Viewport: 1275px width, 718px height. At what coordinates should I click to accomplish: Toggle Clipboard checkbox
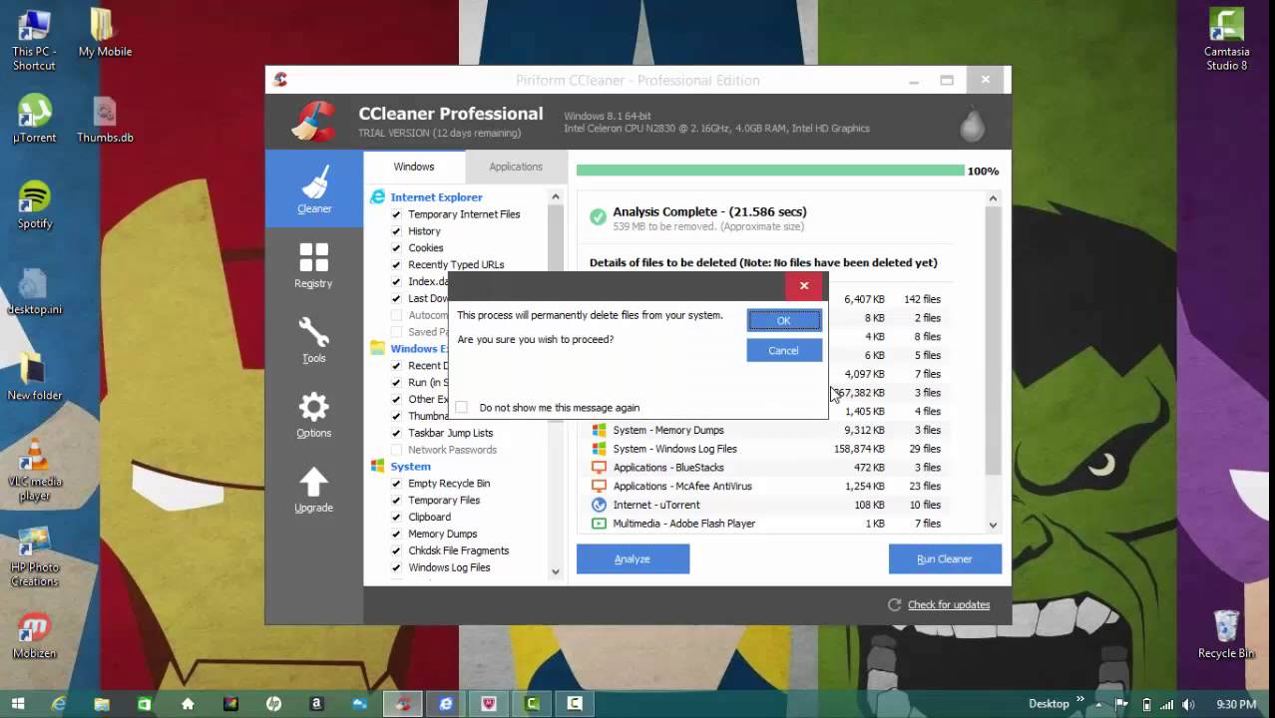396,518
